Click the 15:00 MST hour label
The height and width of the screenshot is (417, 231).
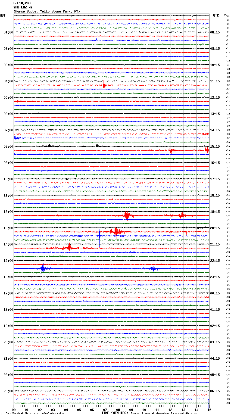pyautogui.click(x=8, y=261)
